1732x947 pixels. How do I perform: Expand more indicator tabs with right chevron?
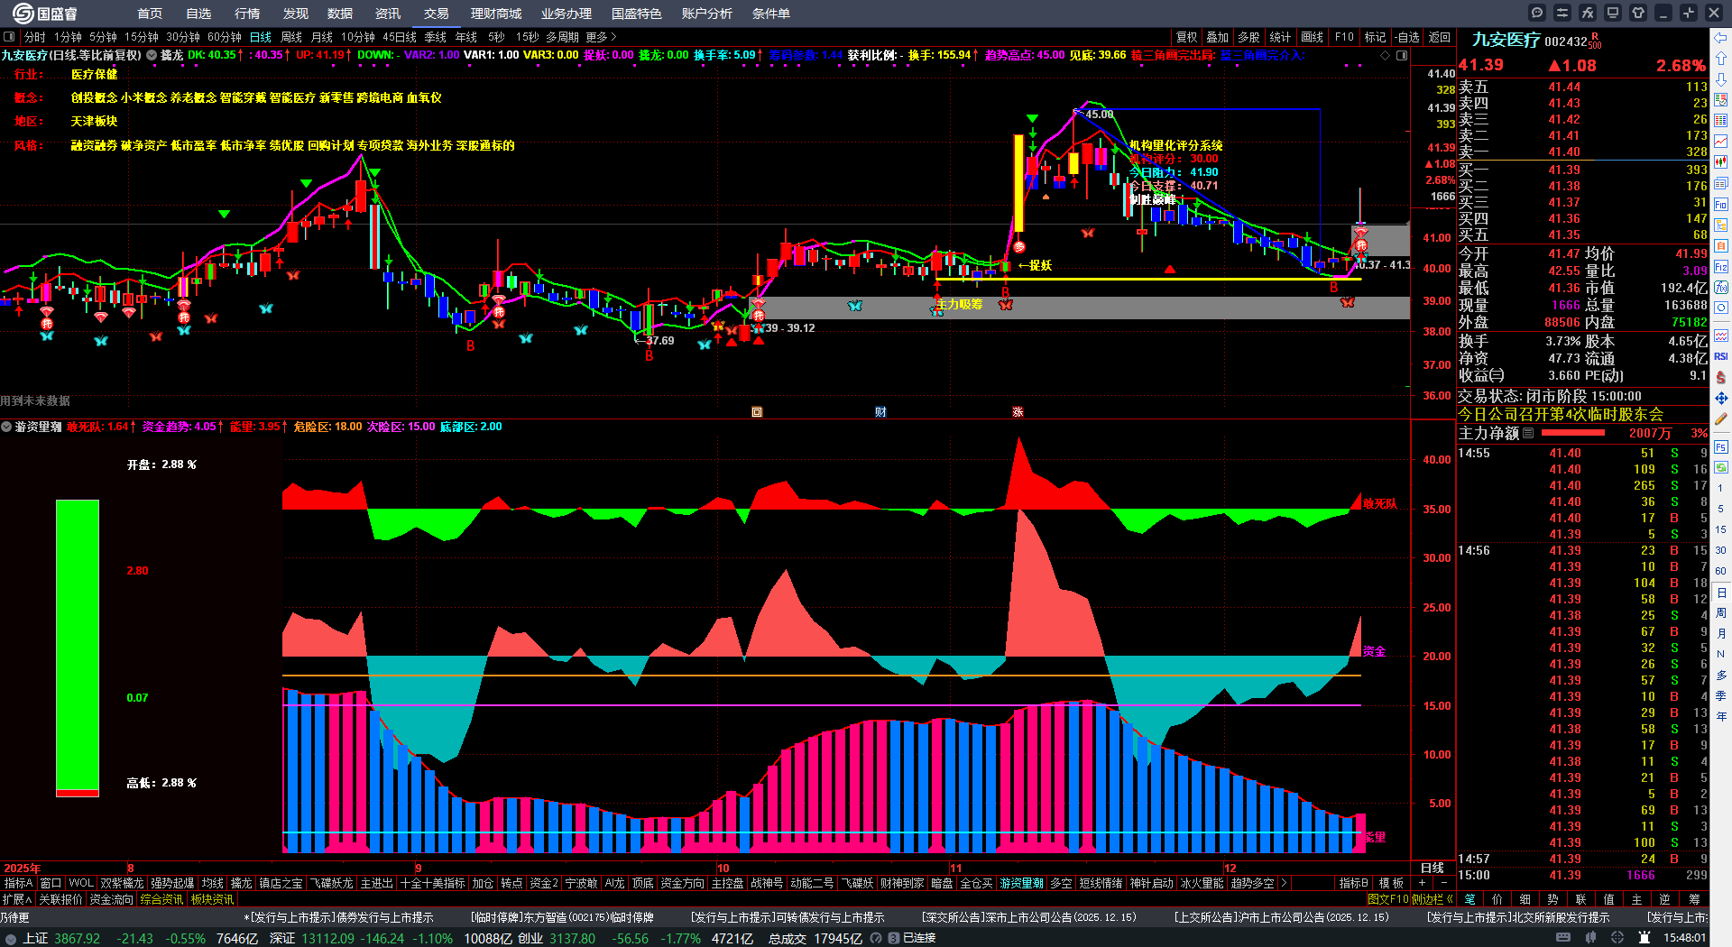[1284, 883]
